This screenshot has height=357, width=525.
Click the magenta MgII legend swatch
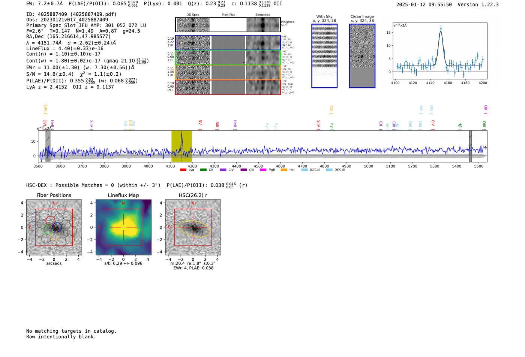(263, 170)
